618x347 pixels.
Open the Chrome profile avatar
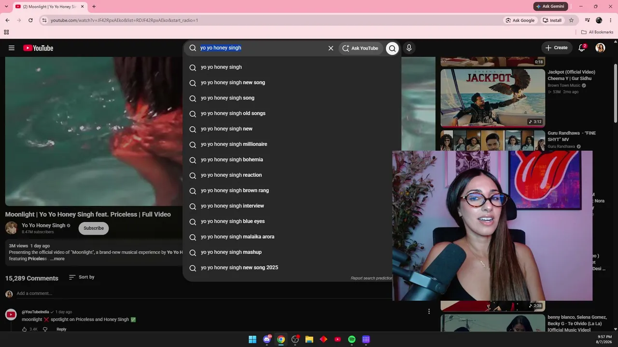pyautogui.click(x=599, y=20)
